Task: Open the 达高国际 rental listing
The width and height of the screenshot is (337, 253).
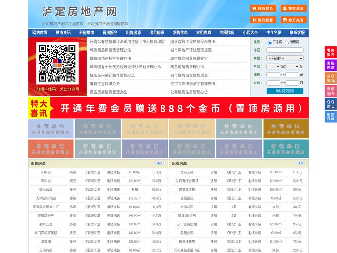Action: [187, 198]
